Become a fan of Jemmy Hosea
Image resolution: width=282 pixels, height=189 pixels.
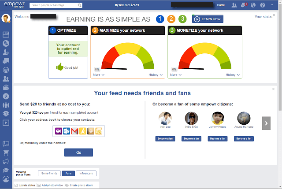point(218,139)
